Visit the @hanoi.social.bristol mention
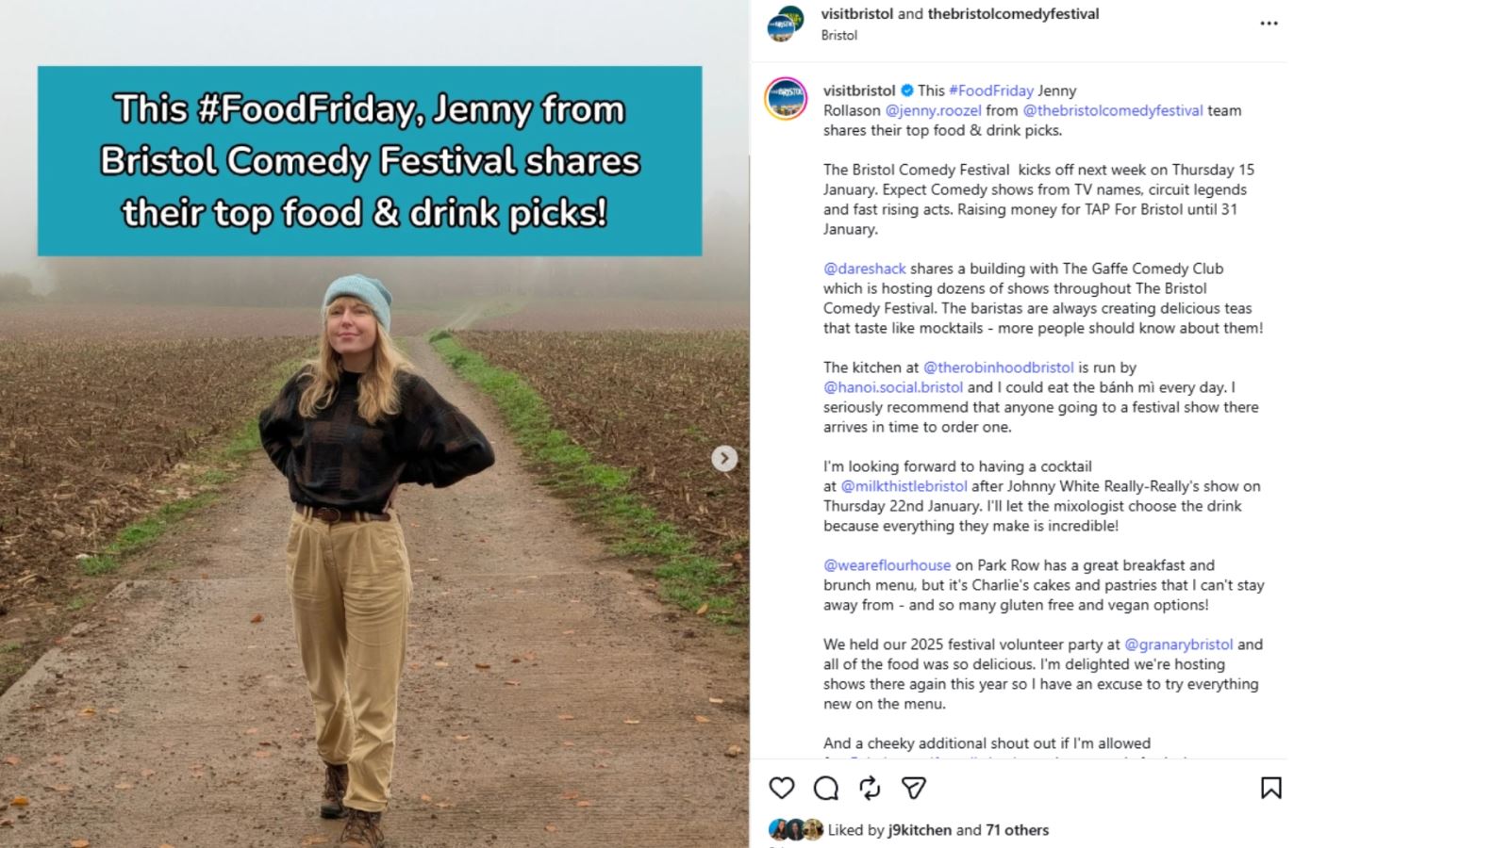Viewport: 1509px width, 848px height. pyautogui.click(x=893, y=387)
